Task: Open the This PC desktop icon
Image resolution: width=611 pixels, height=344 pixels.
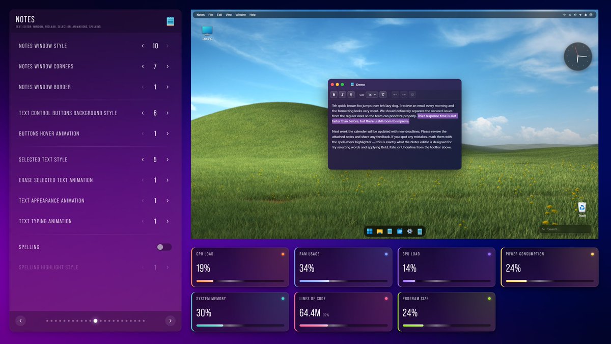Action: point(207,33)
